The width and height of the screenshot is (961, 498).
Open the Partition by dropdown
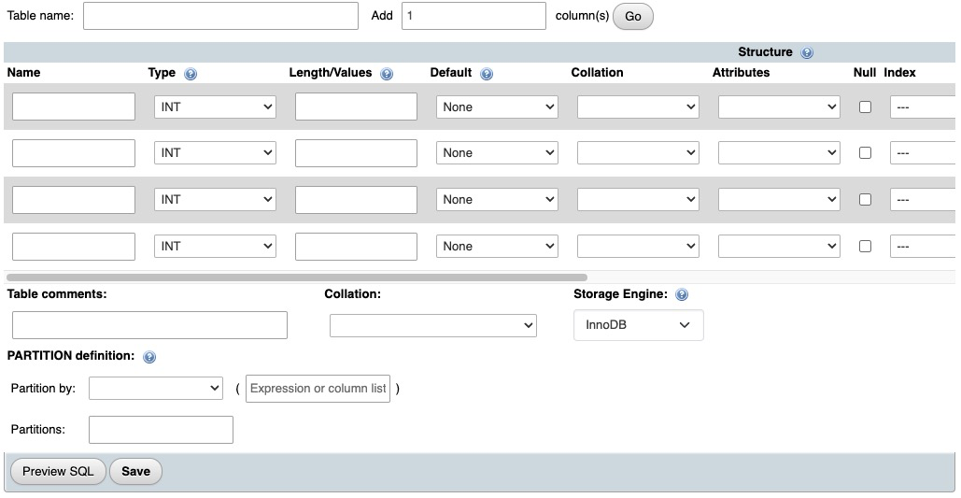click(x=155, y=388)
